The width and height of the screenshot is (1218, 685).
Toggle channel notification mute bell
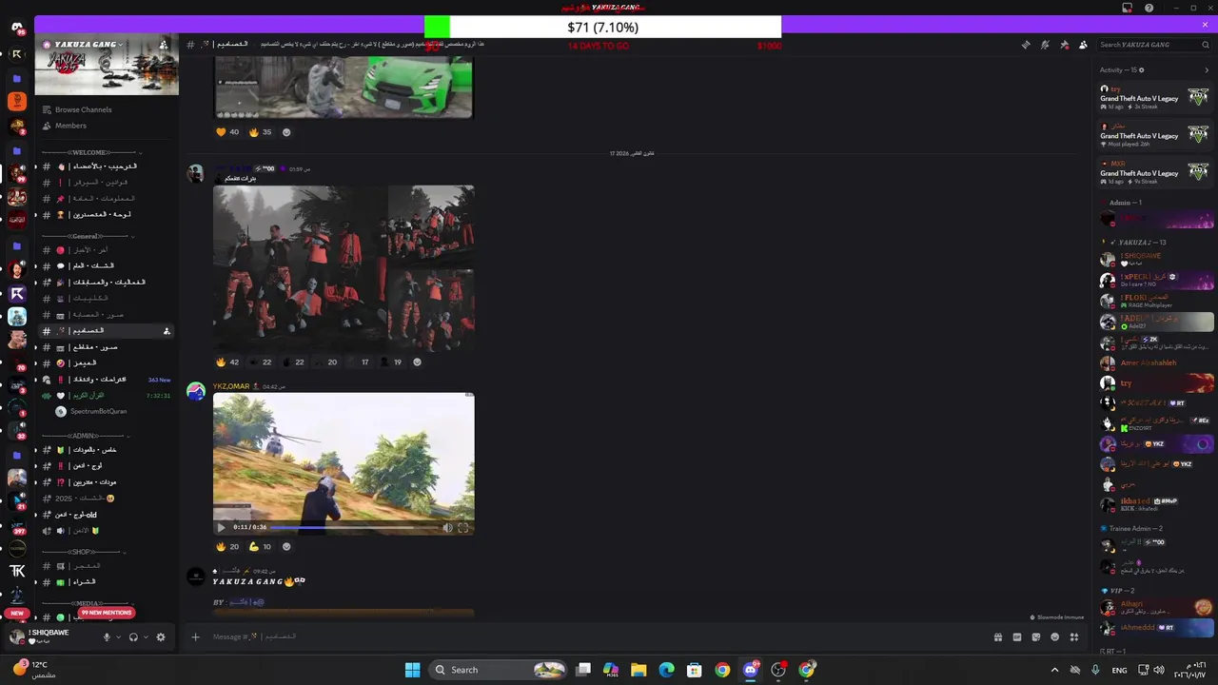pyautogui.click(x=1045, y=45)
